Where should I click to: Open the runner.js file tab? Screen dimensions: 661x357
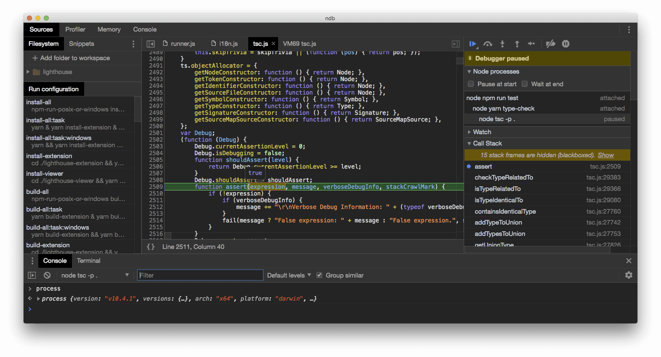(x=183, y=44)
